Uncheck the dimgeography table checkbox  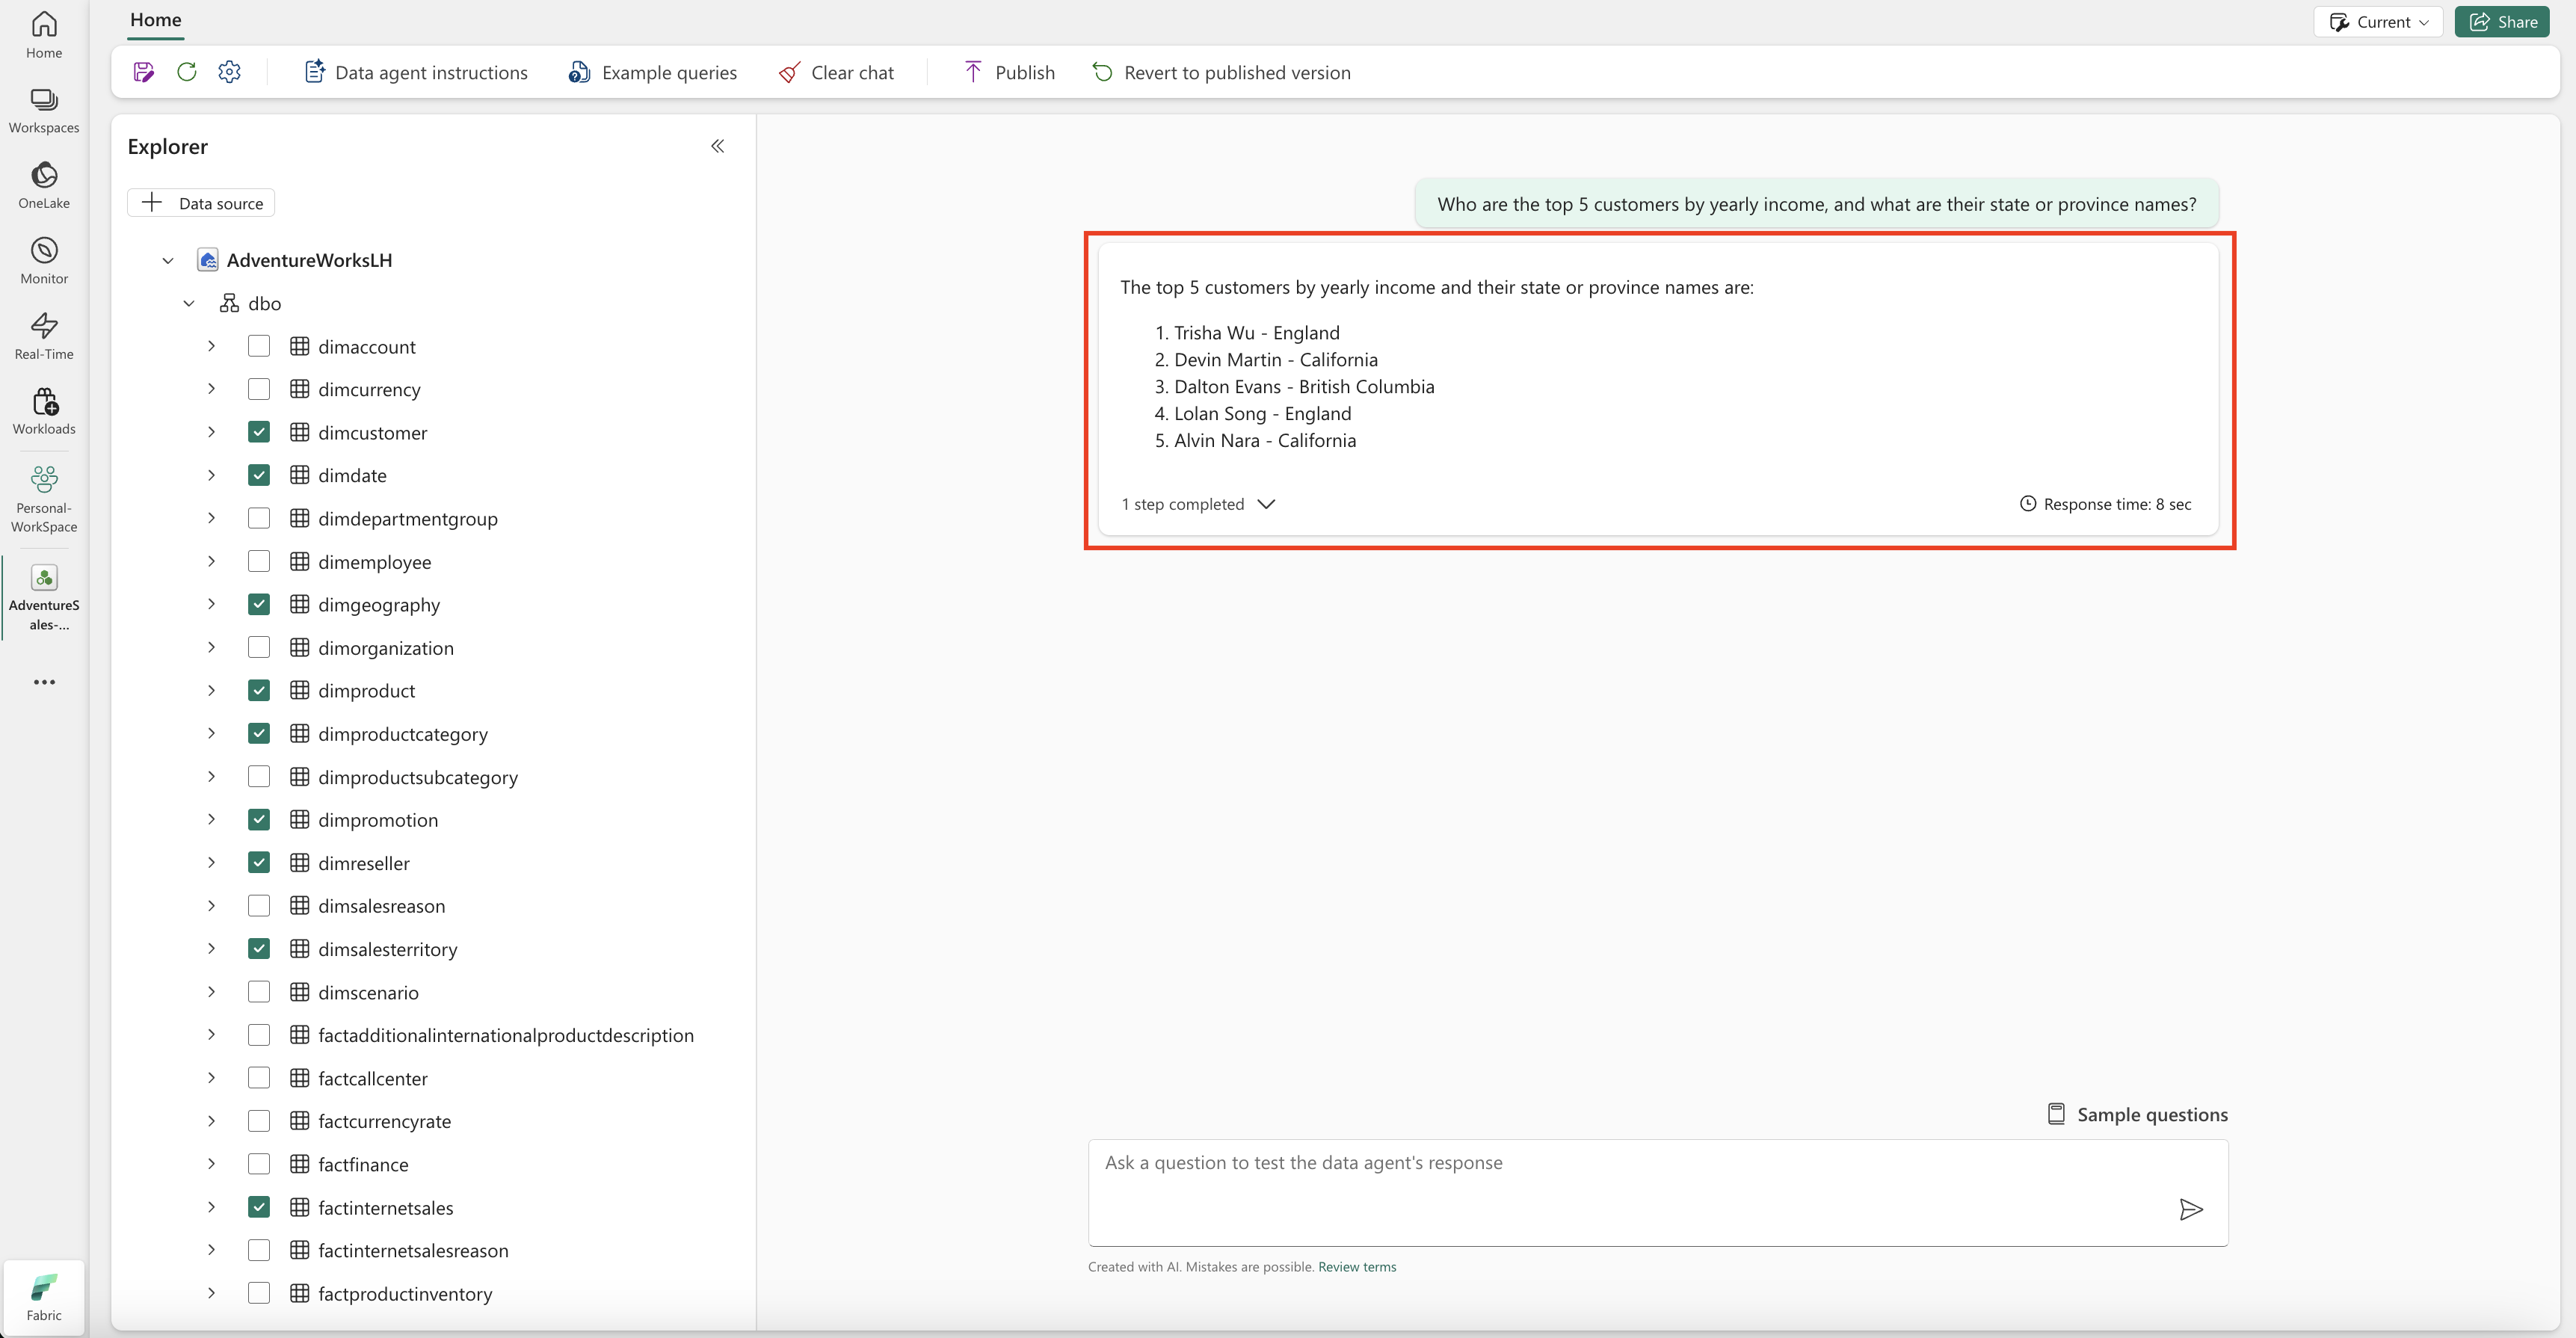click(259, 604)
